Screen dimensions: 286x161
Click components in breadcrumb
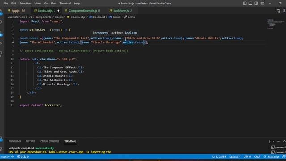click(x=43, y=17)
